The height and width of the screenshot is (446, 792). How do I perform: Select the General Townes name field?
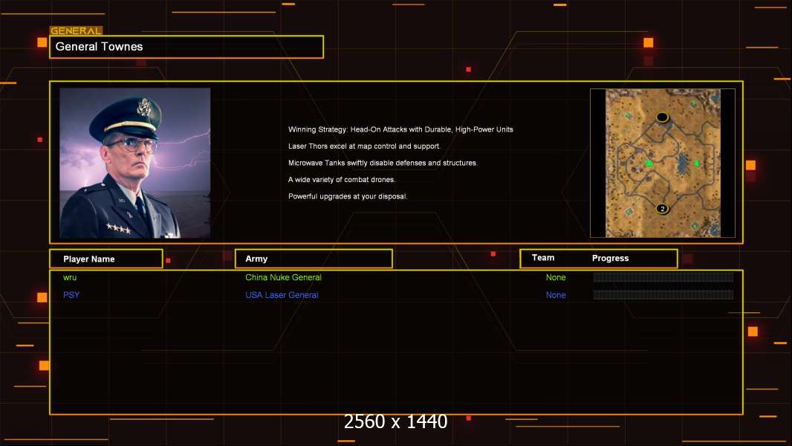pos(186,47)
